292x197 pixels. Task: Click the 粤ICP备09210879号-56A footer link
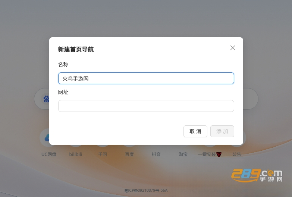146,190
